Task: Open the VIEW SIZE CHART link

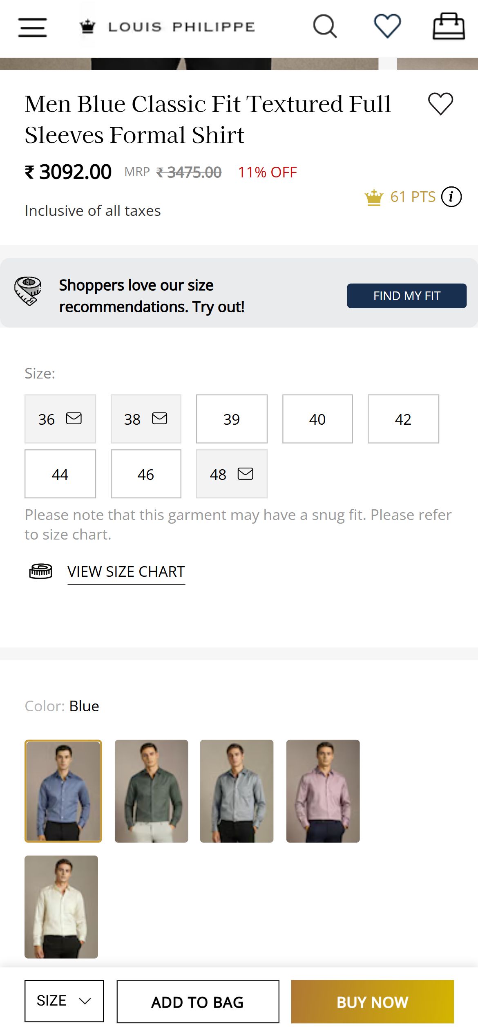Action: tap(126, 572)
